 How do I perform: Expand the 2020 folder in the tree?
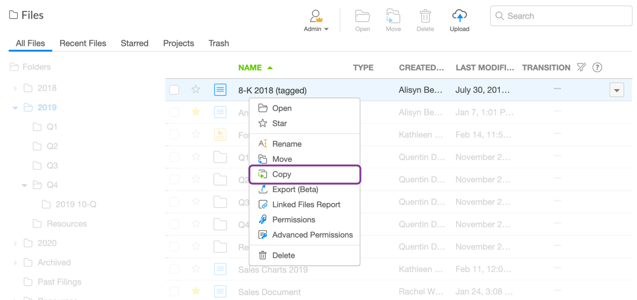click(15, 243)
